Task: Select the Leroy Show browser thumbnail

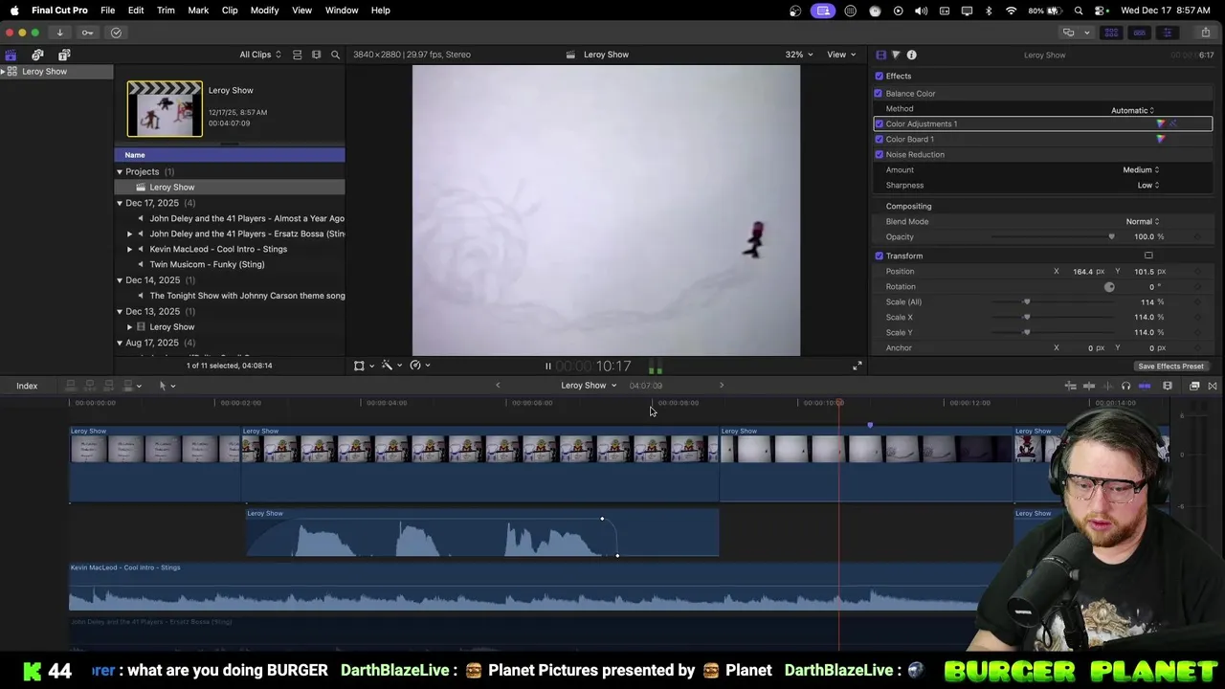Action: pyautogui.click(x=165, y=108)
